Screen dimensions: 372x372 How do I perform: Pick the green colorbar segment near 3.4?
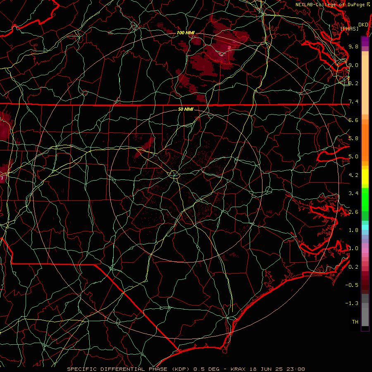(365, 199)
